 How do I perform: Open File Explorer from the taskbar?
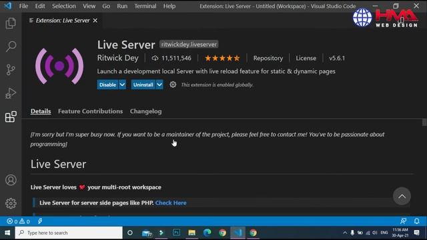pyautogui.click(x=191, y=233)
